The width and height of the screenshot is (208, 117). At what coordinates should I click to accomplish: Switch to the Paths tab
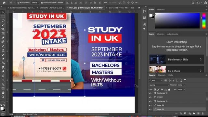point(171,75)
